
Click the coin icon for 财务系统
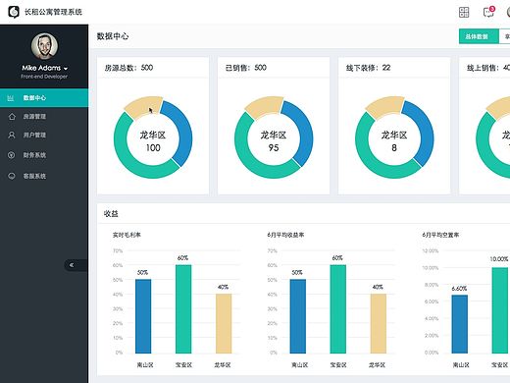(12, 155)
